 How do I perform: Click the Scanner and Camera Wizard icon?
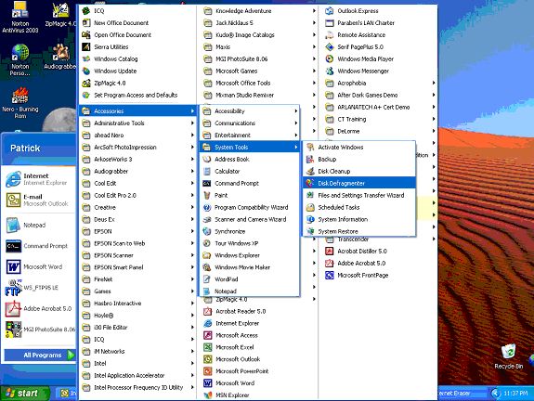(x=207, y=219)
